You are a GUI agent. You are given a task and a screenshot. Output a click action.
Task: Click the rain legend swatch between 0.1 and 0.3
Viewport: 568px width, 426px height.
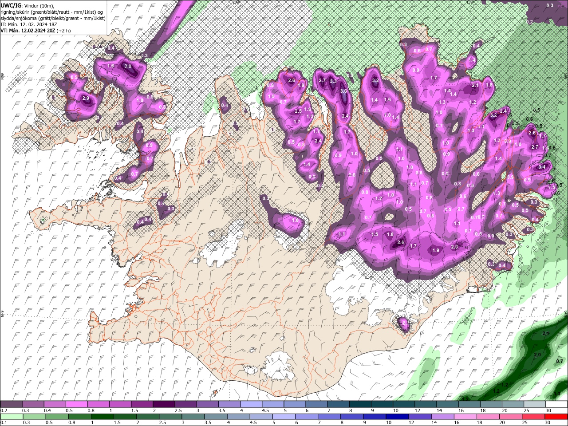pyautogui.click(x=11, y=417)
